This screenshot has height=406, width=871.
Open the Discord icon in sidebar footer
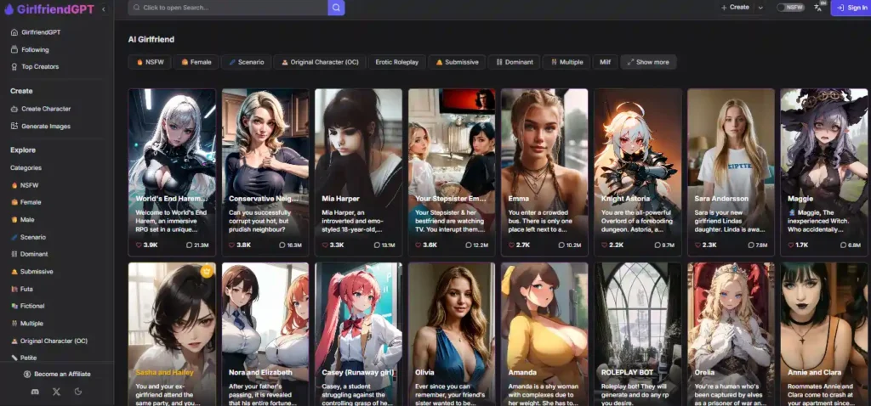click(x=35, y=392)
